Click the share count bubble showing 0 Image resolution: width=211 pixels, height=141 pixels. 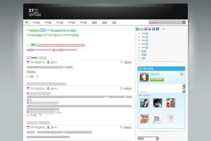pos(164,29)
